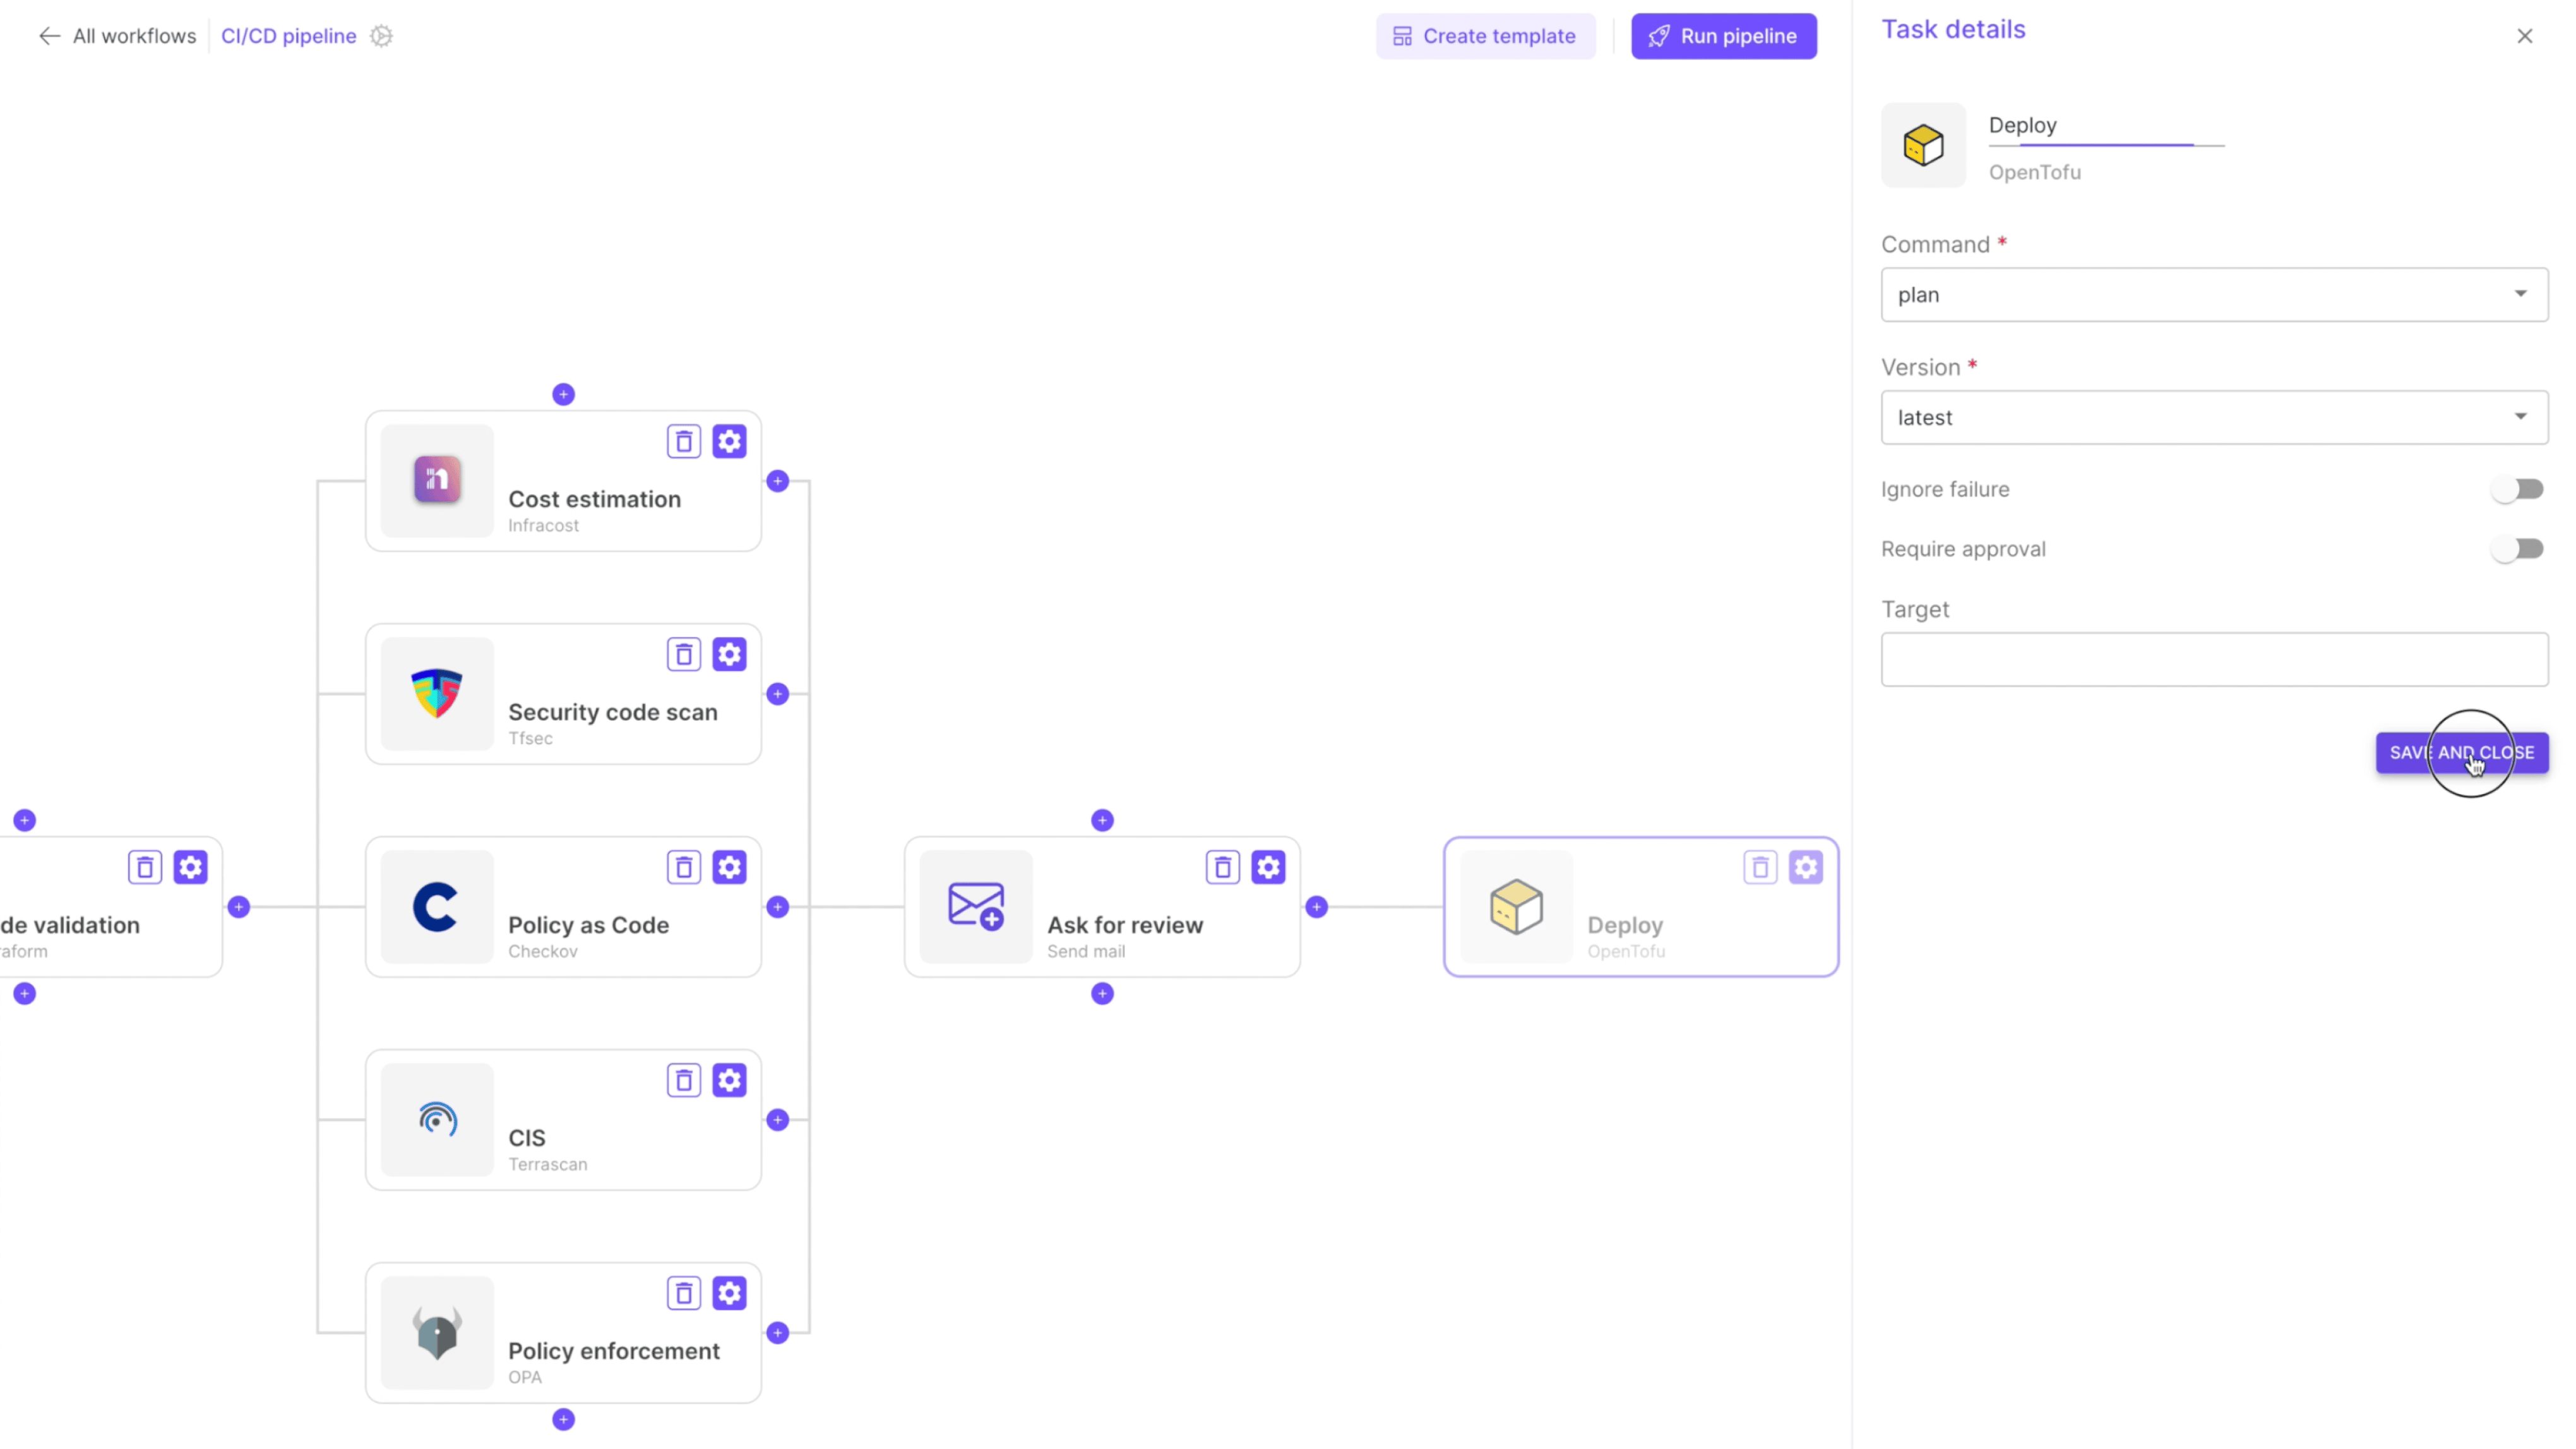Click plus node after Ask for review

1316,908
